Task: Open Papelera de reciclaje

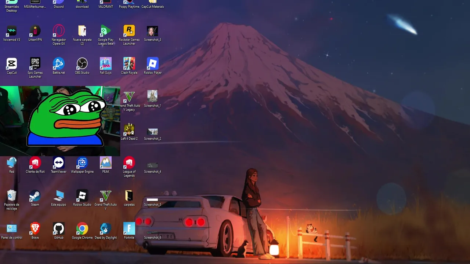Action: point(12,200)
